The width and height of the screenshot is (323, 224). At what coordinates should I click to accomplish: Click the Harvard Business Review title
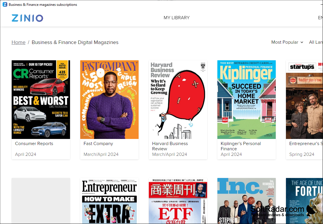(x=170, y=146)
